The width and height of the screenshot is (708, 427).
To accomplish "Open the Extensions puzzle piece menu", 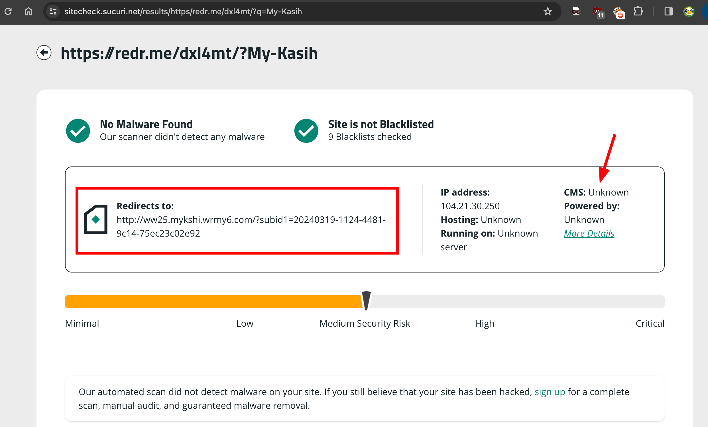I will click(x=638, y=11).
